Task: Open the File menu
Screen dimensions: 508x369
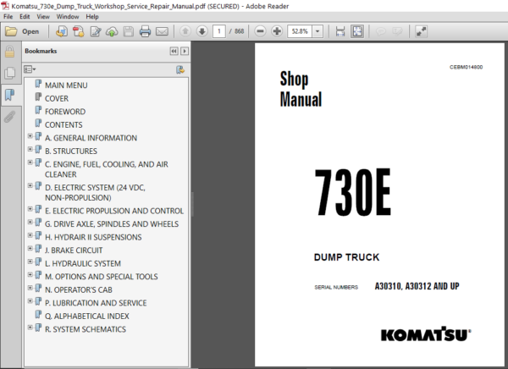Action: coord(8,17)
